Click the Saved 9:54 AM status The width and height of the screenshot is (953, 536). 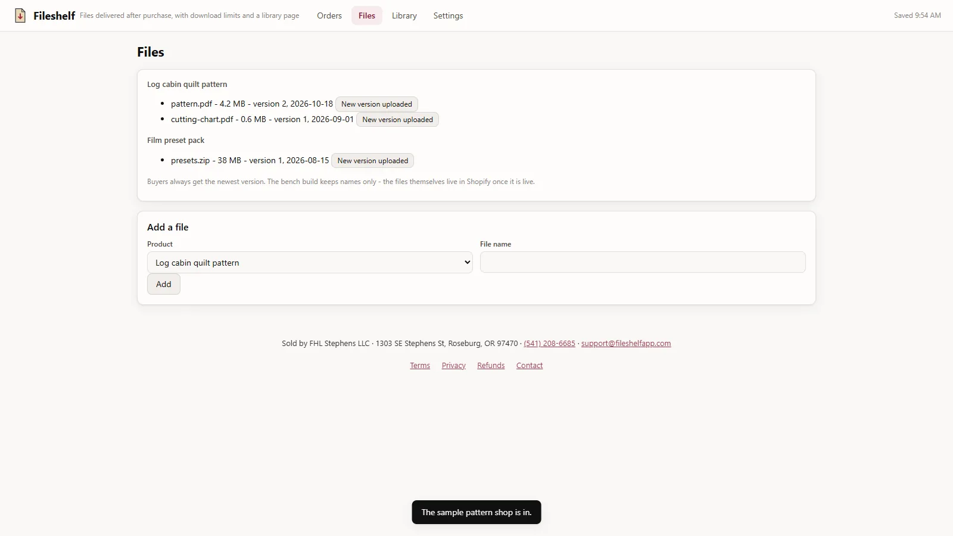click(x=917, y=15)
